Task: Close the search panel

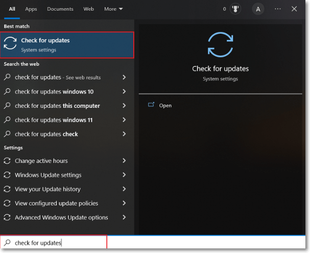Action: point(294,9)
